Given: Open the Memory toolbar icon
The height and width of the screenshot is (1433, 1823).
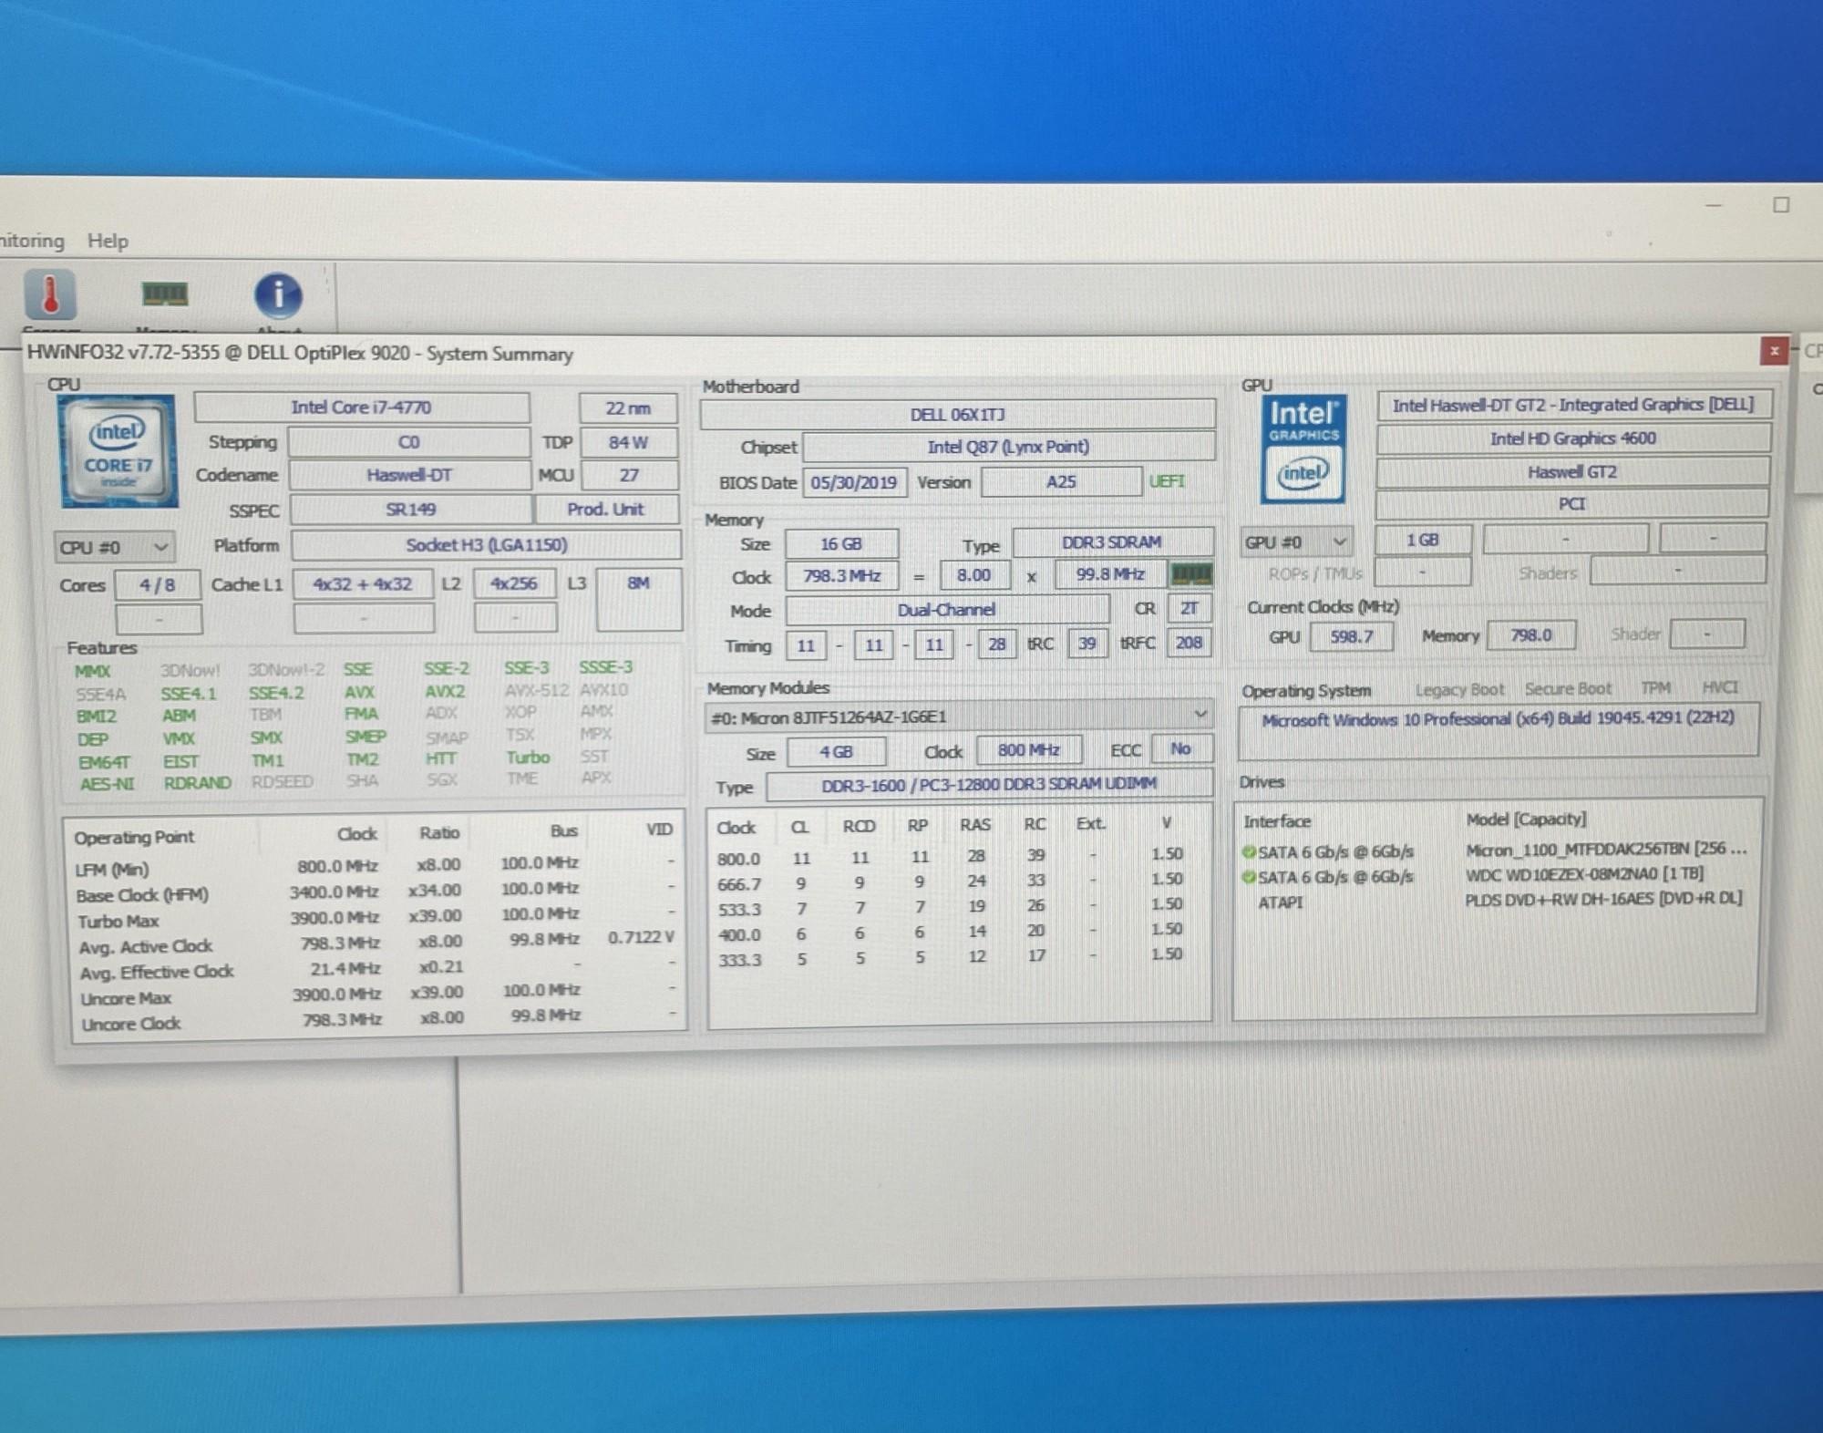Looking at the screenshot, I should click(x=165, y=294).
